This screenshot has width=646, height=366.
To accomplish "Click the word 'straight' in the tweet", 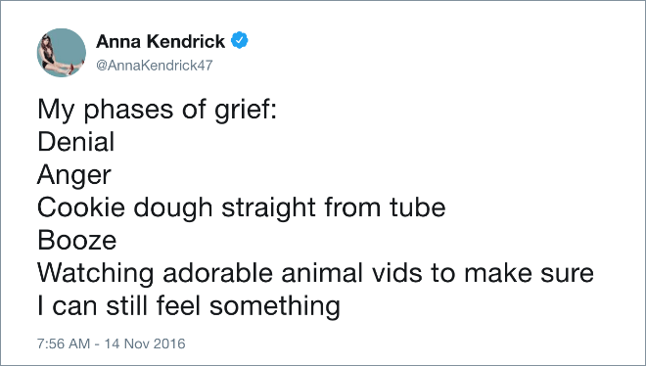I will click(268, 208).
